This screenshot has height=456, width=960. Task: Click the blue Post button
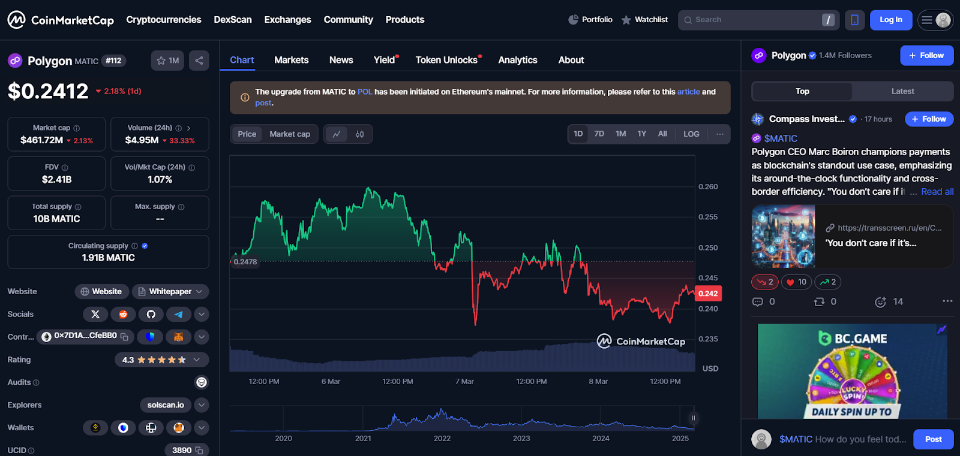coord(933,439)
